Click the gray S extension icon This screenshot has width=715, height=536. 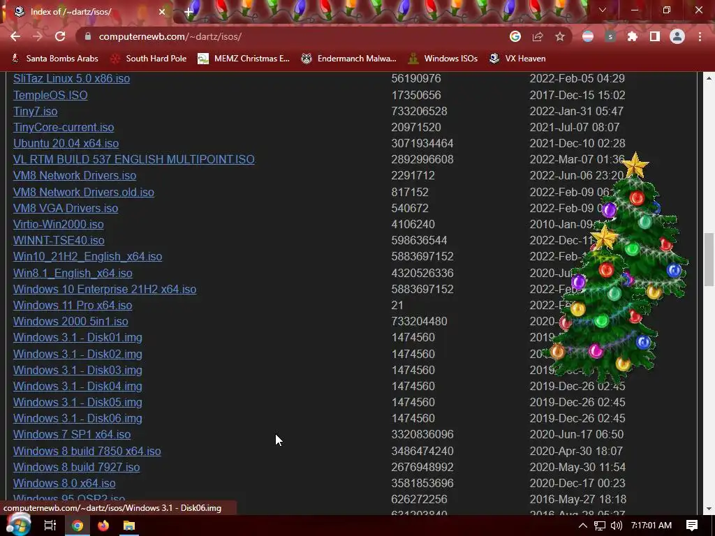point(610,36)
